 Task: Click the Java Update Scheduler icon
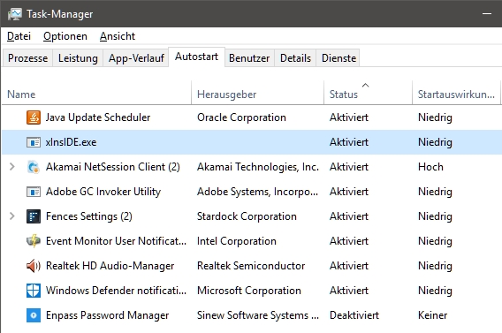point(34,117)
